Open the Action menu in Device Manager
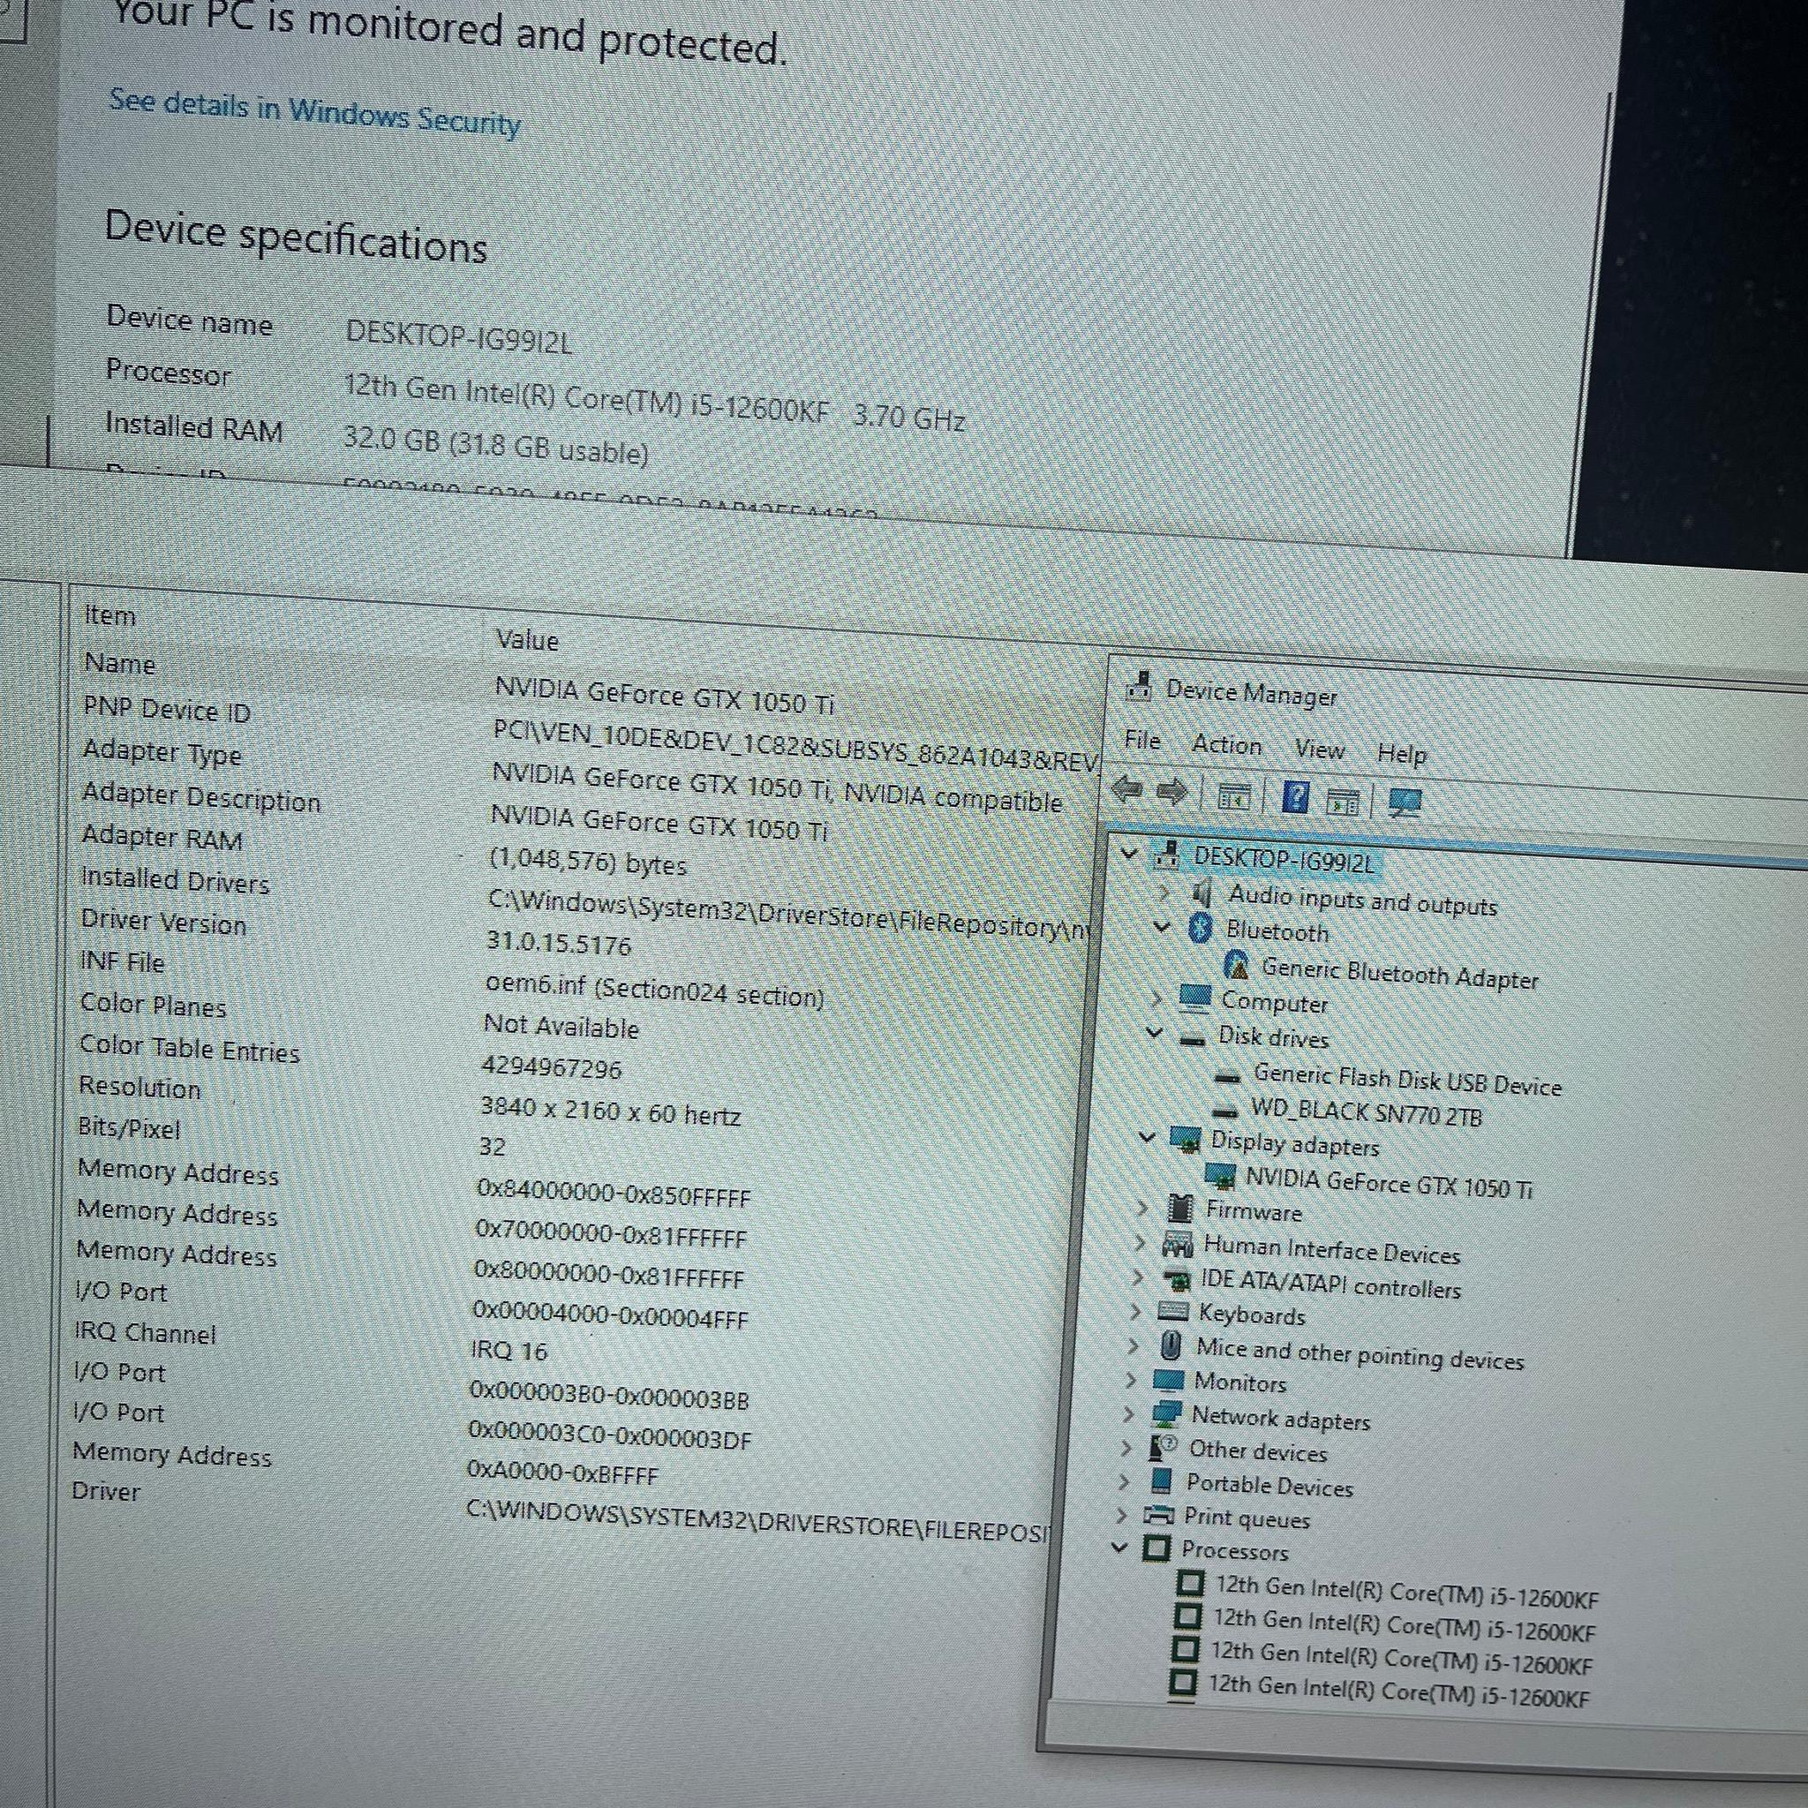 [x=1227, y=745]
